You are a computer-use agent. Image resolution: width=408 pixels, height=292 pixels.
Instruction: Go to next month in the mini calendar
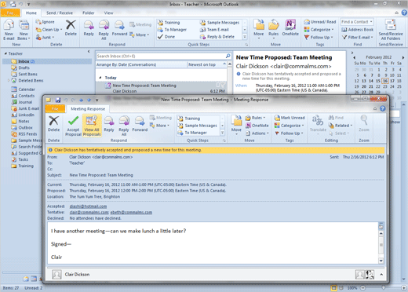(403, 57)
